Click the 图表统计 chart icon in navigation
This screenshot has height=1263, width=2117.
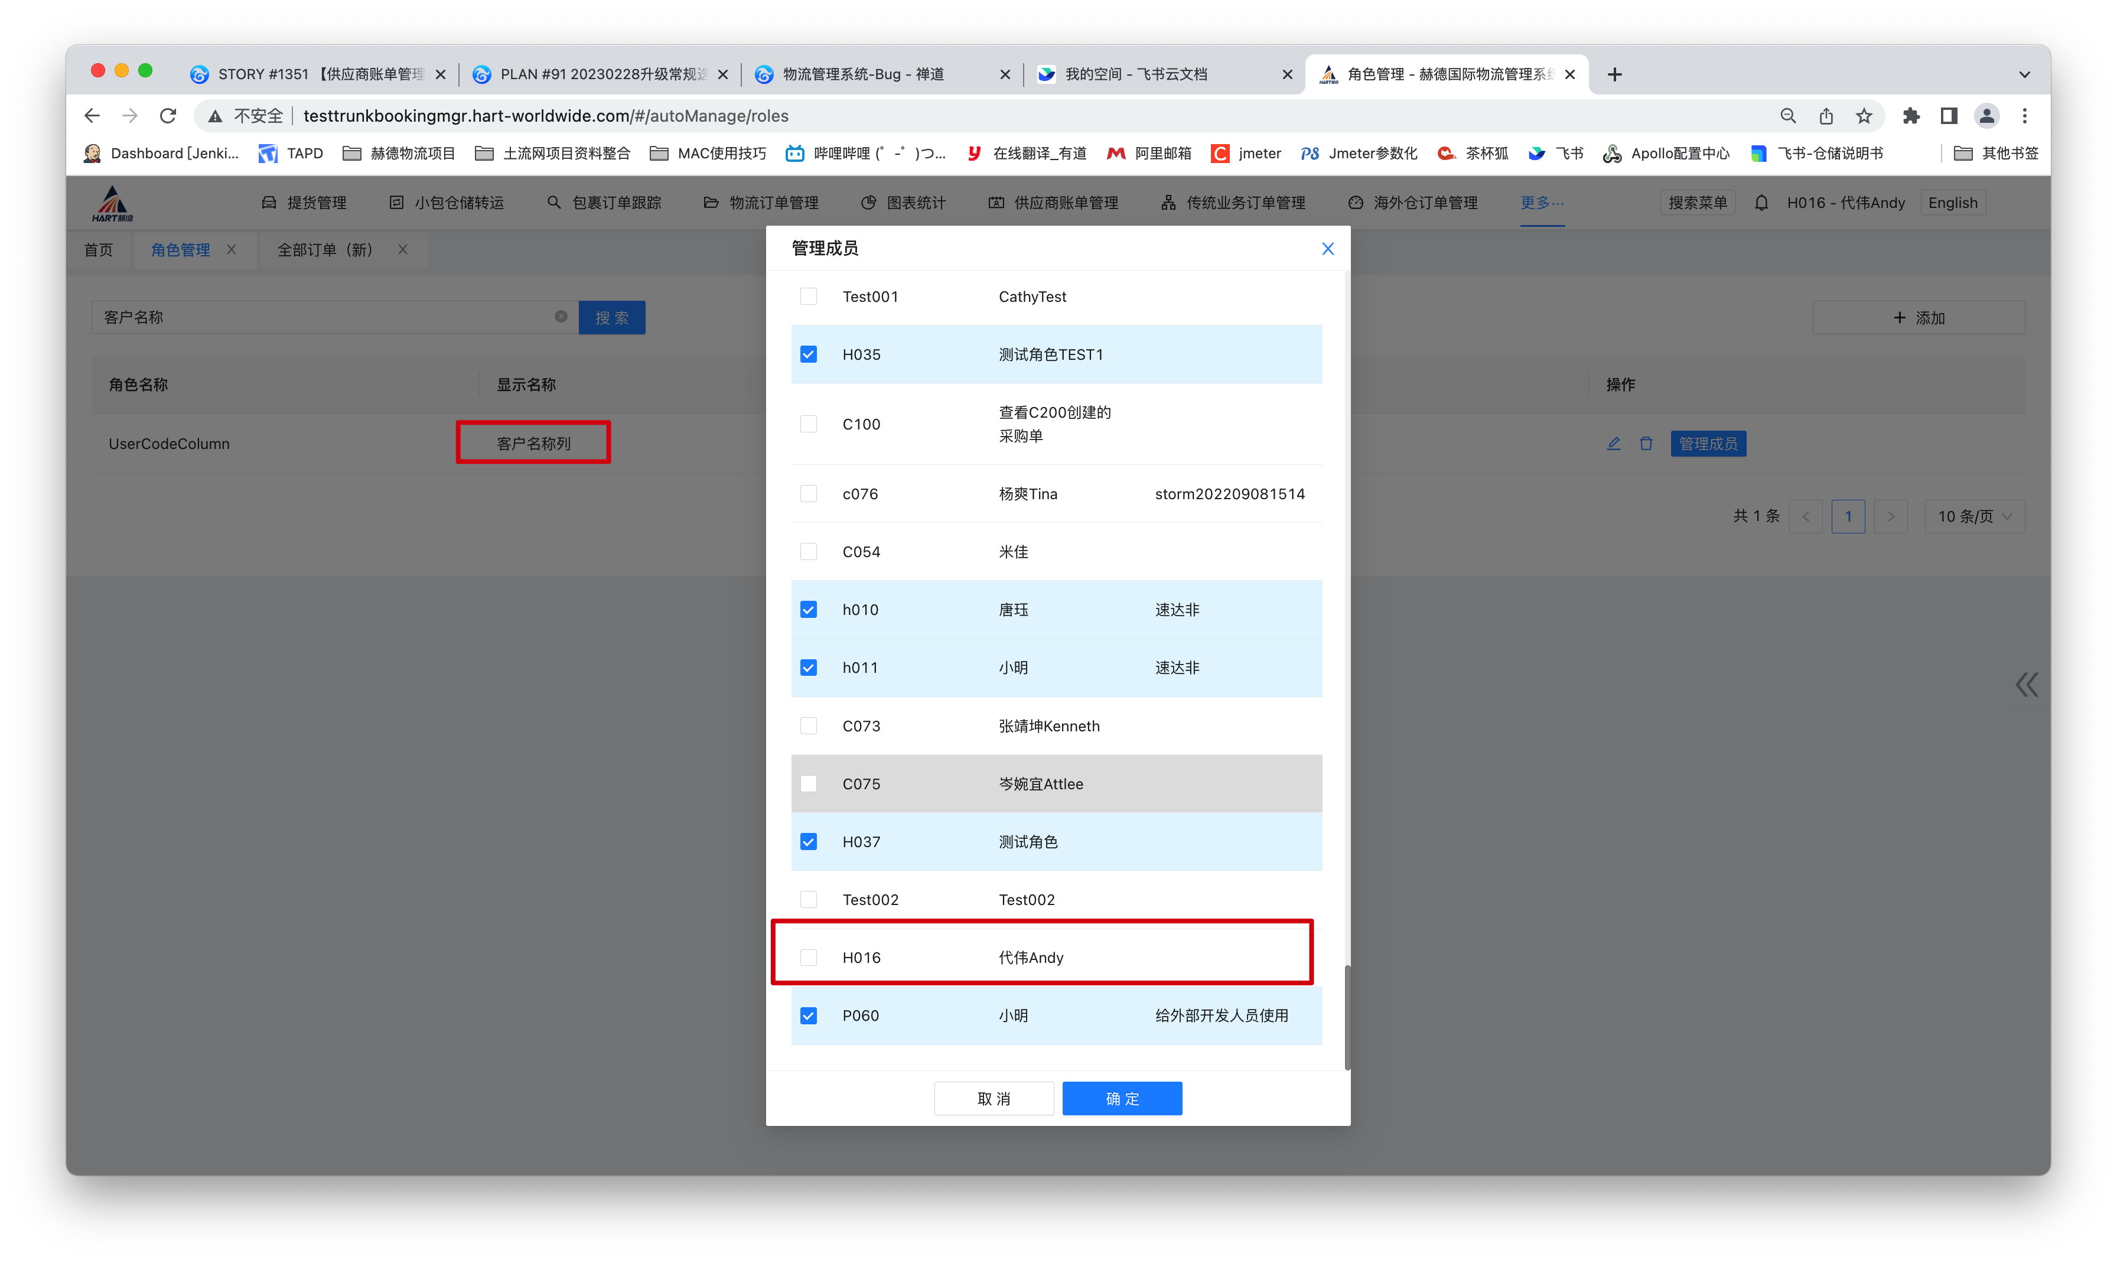click(869, 203)
